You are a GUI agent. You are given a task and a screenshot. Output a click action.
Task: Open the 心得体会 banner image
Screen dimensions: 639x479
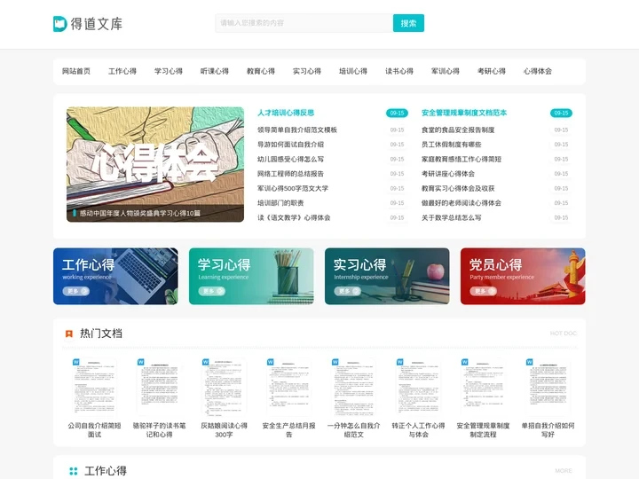155,164
